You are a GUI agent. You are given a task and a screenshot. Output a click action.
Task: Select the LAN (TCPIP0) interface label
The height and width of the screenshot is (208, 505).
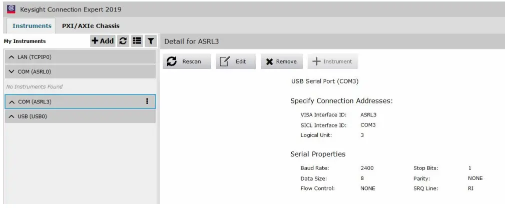35,57
